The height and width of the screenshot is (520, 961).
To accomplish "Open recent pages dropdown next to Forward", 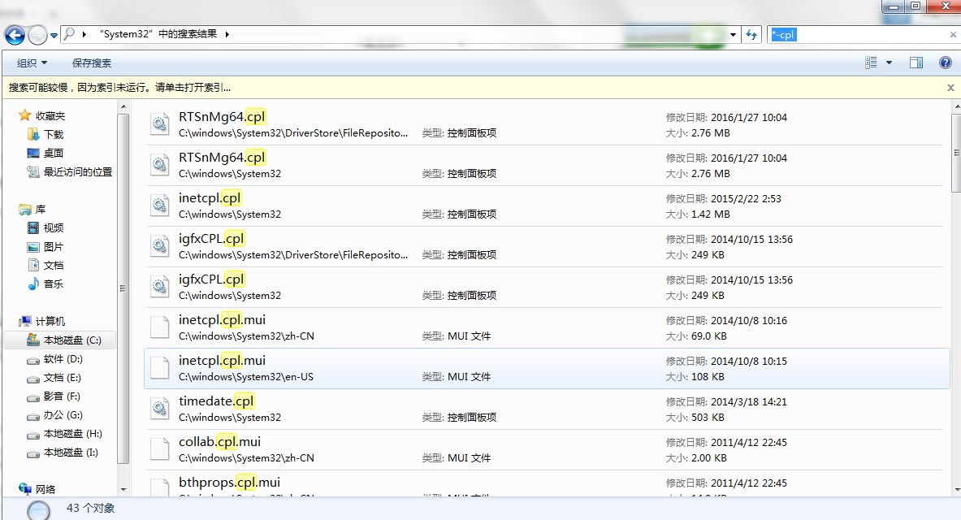I will pyautogui.click(x=54, y=35).
